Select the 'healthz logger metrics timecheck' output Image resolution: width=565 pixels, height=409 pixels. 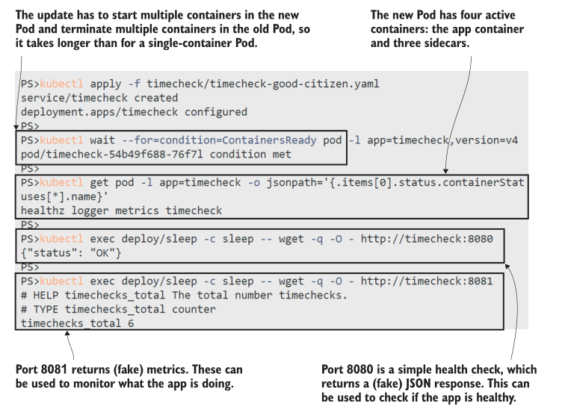tap(122, 210)
